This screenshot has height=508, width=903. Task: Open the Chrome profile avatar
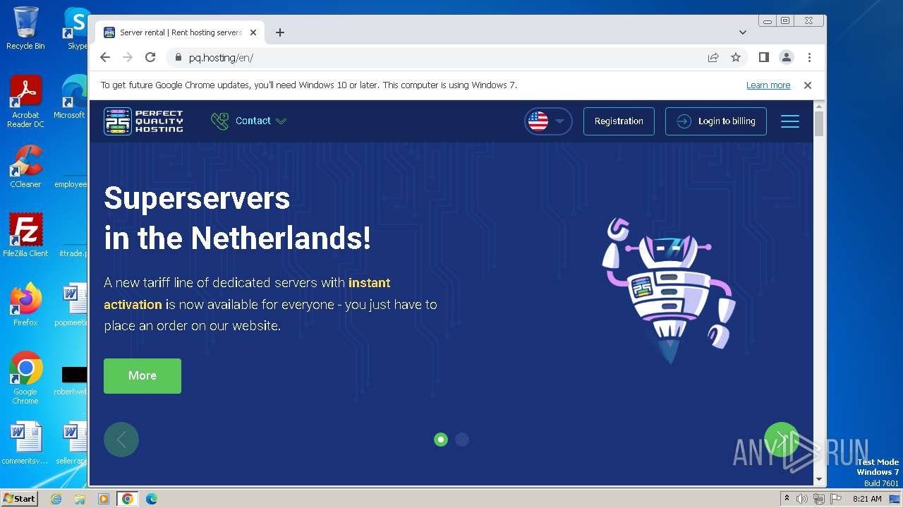(x=787, y=58)
